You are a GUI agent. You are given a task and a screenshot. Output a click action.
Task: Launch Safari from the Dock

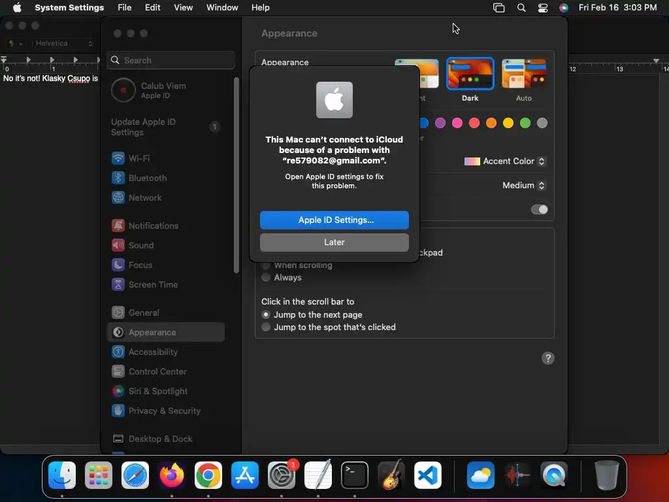coord(135,475)
